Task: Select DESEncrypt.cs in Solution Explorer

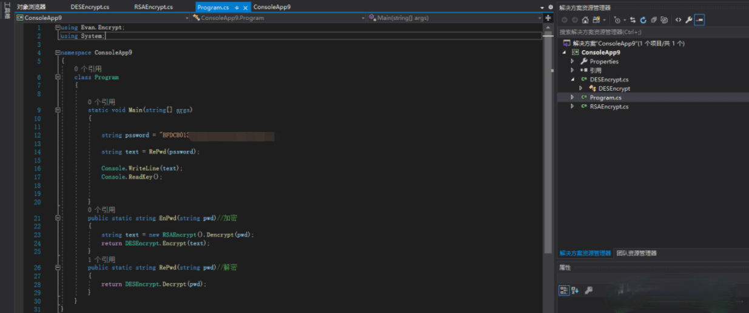Action: pos(609,79)
